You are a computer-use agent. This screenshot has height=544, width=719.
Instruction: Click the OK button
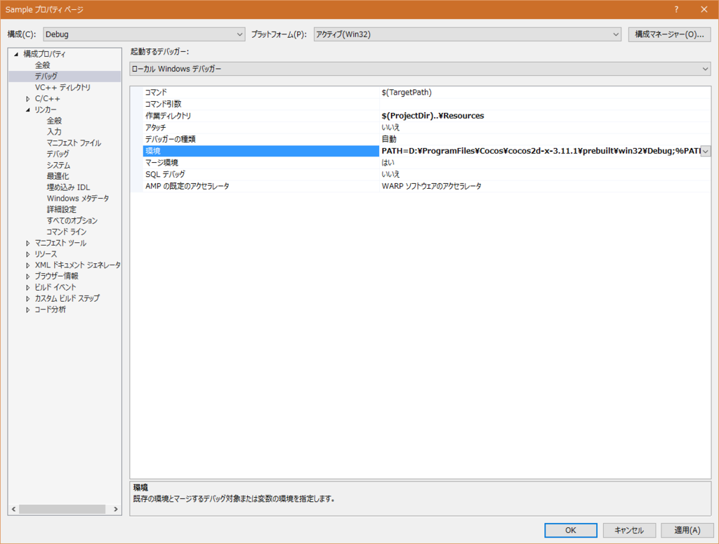(x=570, y=530)
